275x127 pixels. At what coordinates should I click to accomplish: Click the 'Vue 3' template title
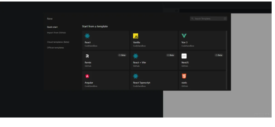pos(184,43)
